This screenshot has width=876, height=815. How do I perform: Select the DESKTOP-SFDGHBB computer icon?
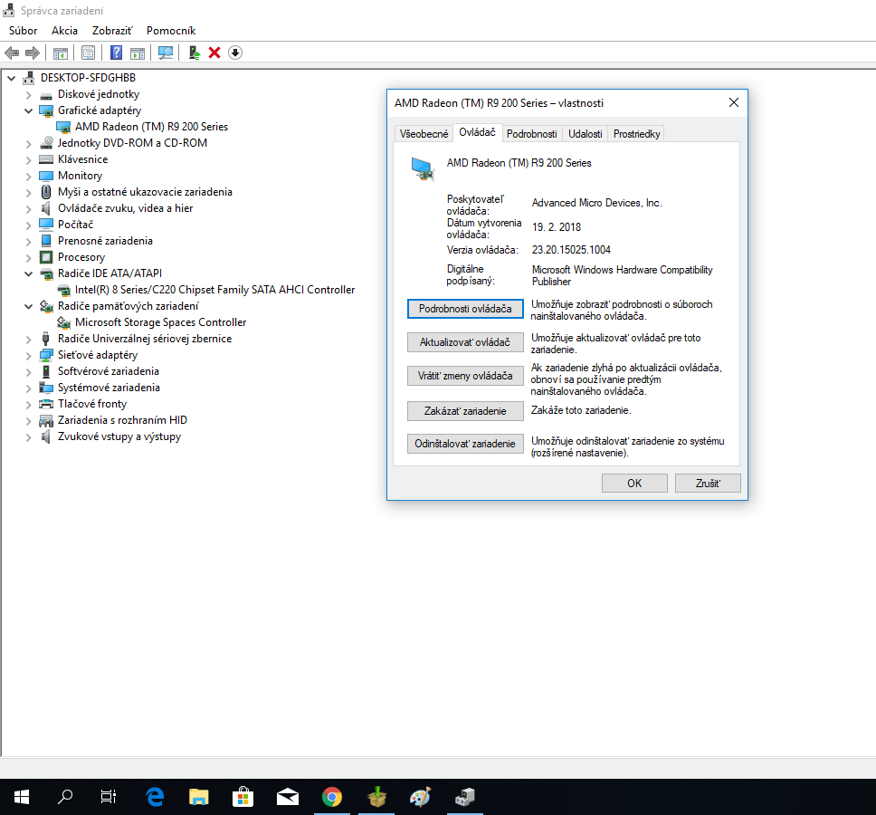[x=28, y=78]
